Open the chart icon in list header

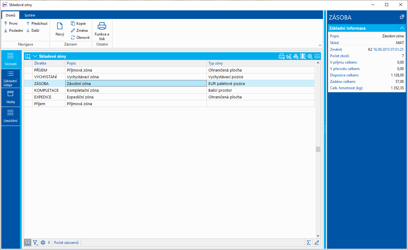pyautogui.click(x=289, y=56)
